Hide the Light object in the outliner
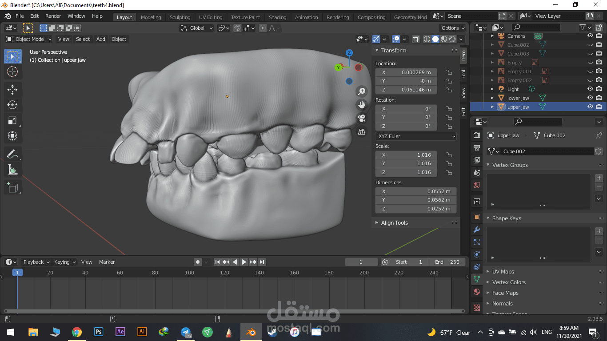This screenshot has height=341, width=607. tap(590, 89)
